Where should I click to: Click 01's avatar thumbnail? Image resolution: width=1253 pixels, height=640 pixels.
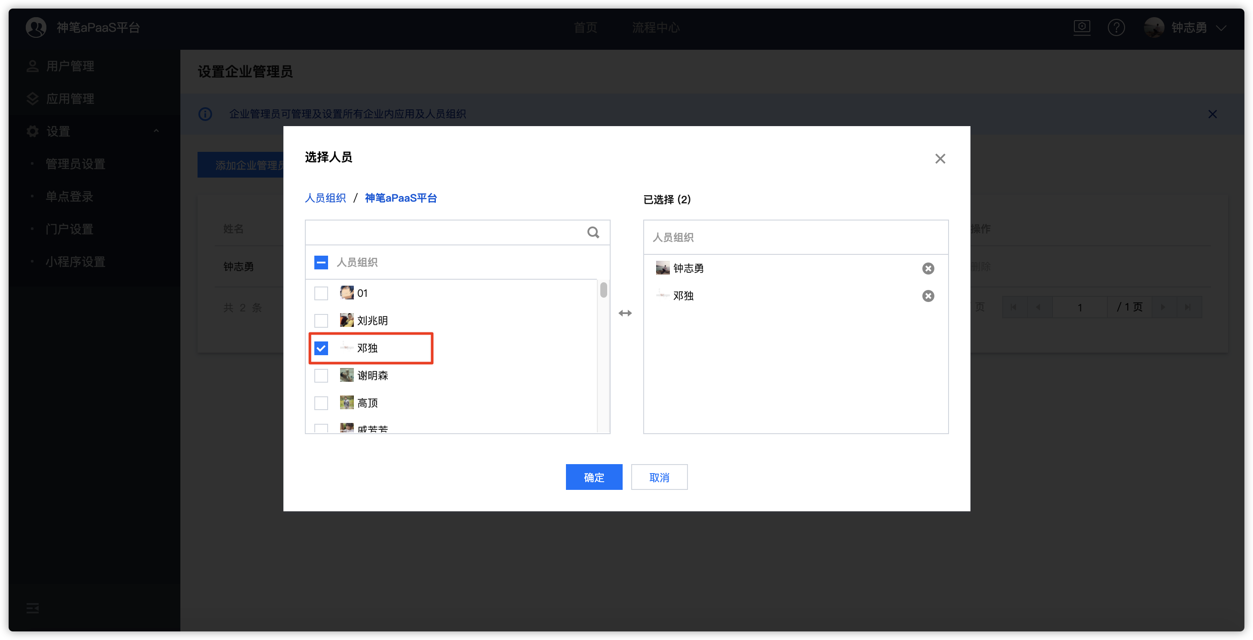pos(347,293)
